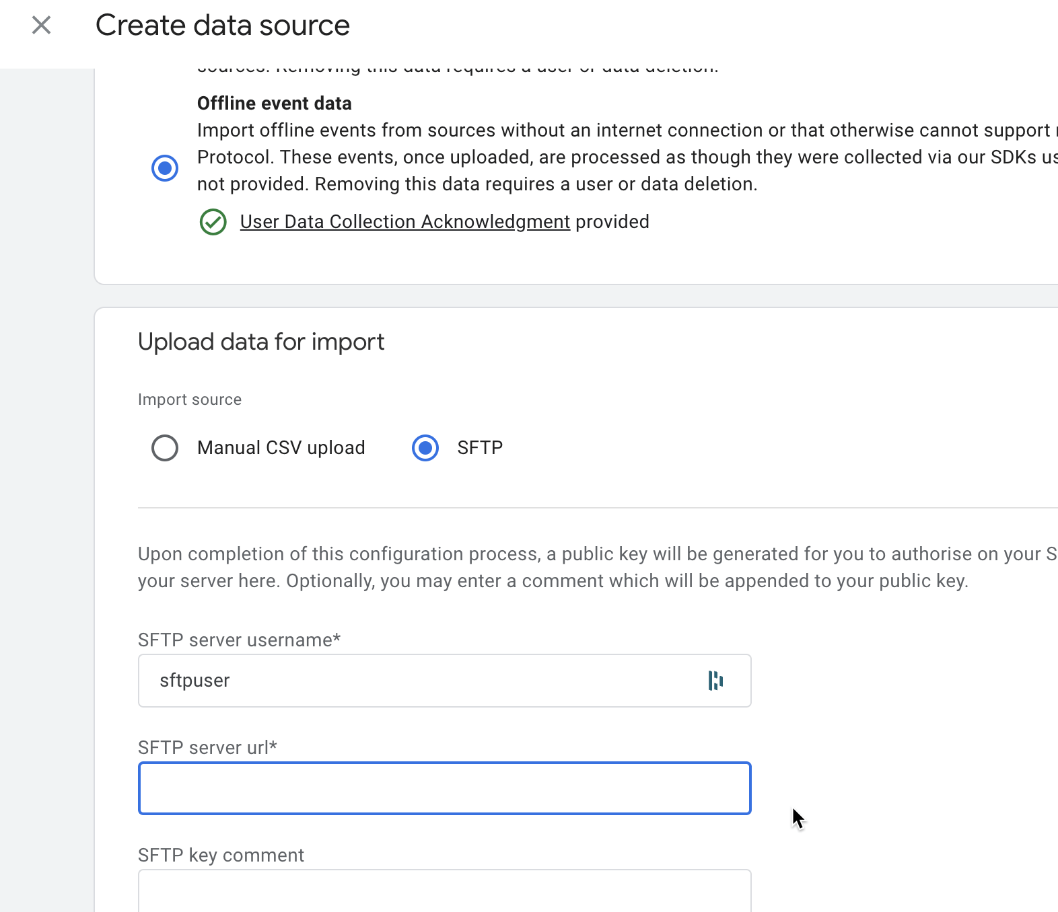Image resolution: width=1058 pixels, height=912 pixels.
Task: Click into the SFTP server url field
Action: coord(444,788)
